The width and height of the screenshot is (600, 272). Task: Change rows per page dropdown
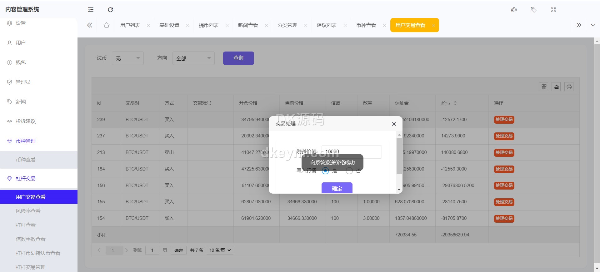pyautogui.click(x=220, y=250)
